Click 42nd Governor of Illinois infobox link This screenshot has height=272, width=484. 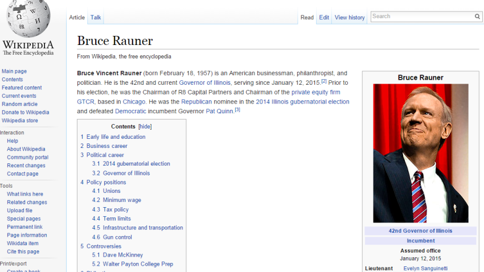click(420, 230)
